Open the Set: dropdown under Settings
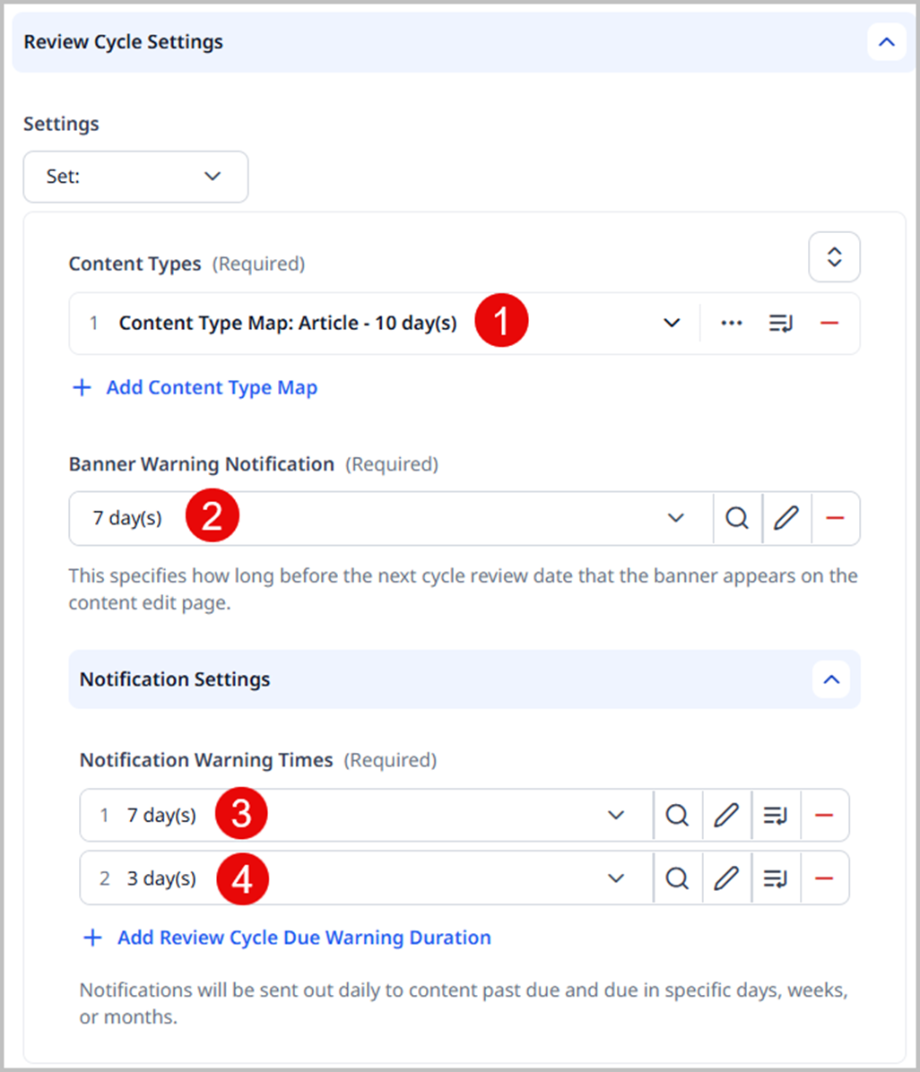 pos(135,177)
